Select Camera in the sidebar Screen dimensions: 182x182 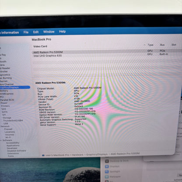point(2,65)
